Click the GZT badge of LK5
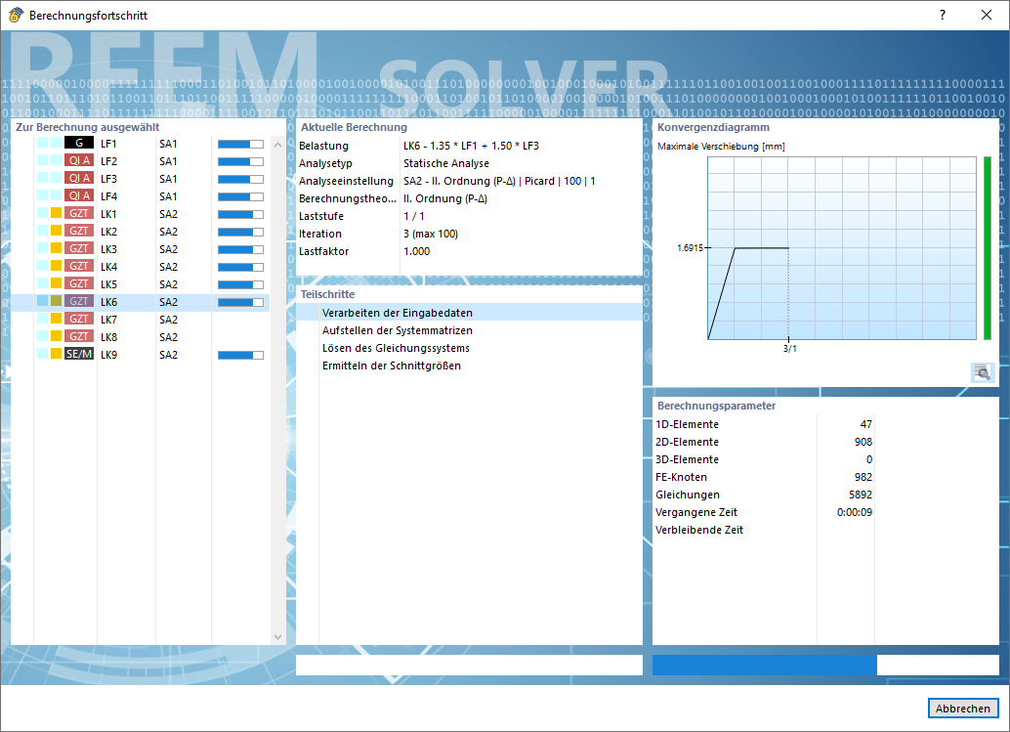The image size is (1010, 732). point(79,283)
